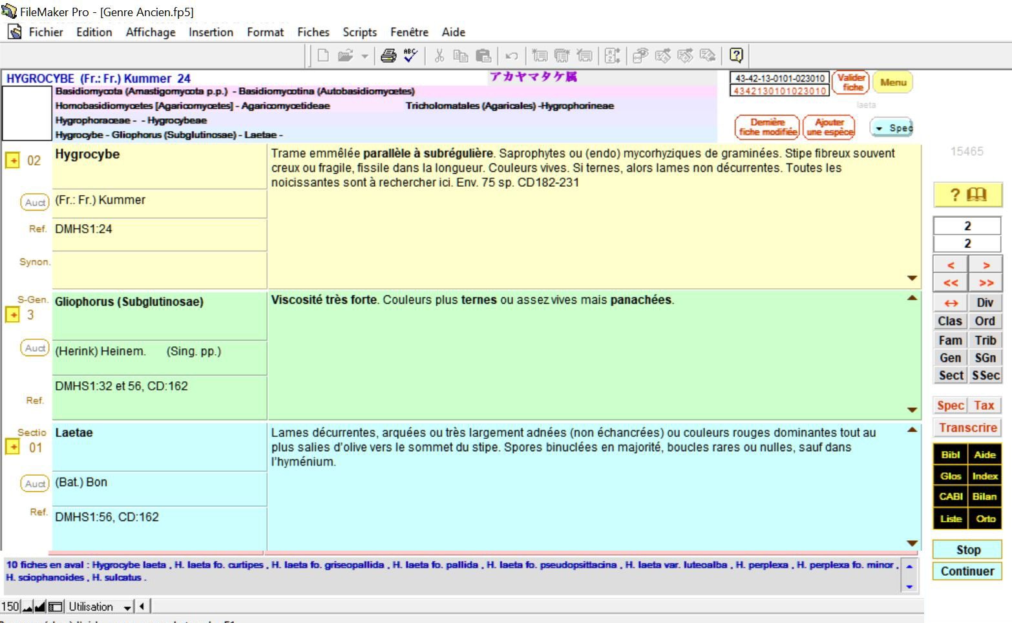
Task: Click the black Glos button
Action: [951, 476]
